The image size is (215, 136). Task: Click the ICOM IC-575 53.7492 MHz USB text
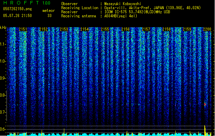click(137, 12)
